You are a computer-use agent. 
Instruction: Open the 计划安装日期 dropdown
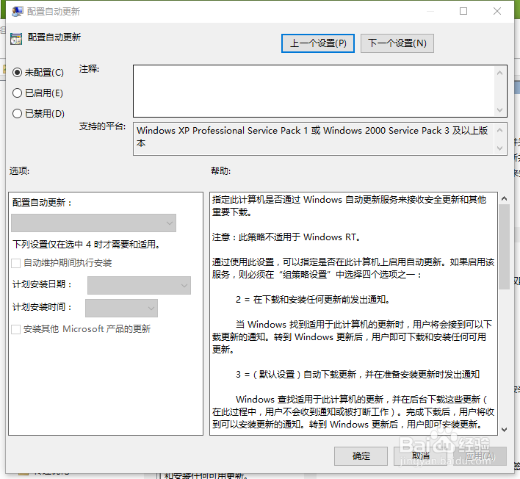pyautogui.click(x=139, y=285)
